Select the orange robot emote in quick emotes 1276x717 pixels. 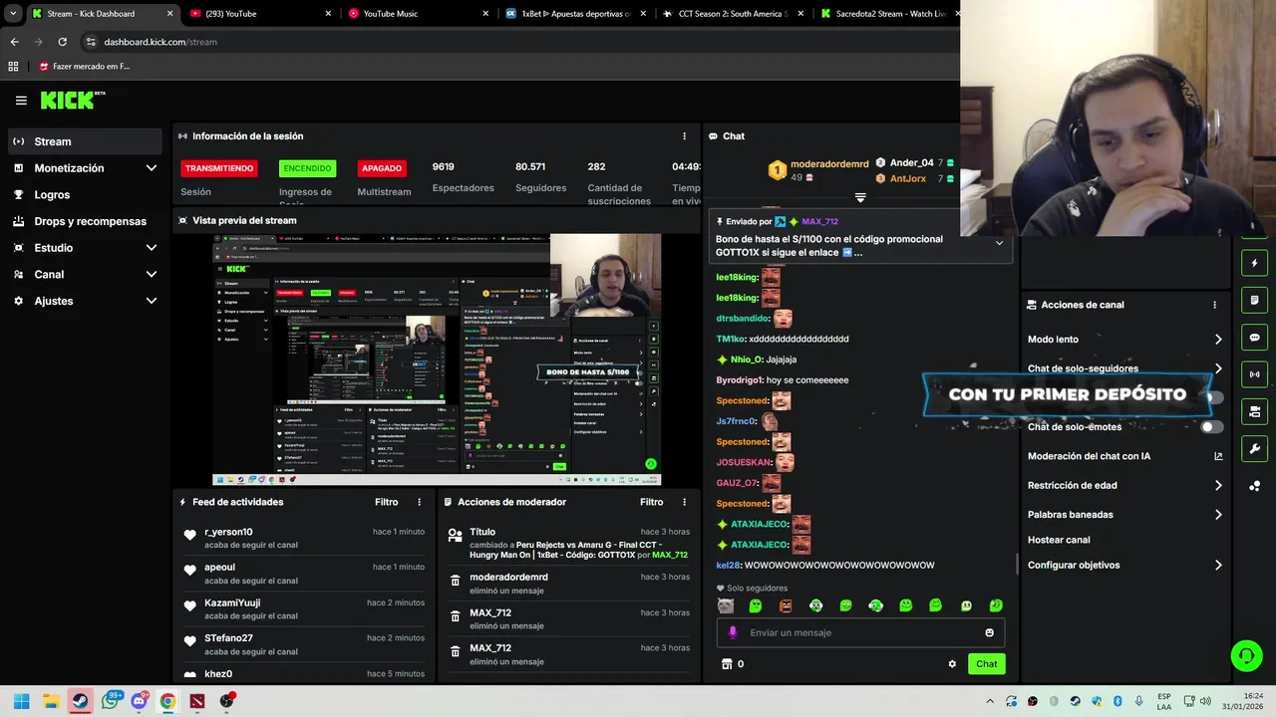tap(786, 605)
